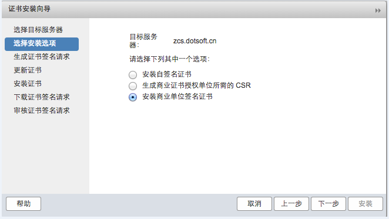This screenshot has width=389, height=219.
Task: Cancel the wizard with 取消
Action: coord(254,204)
